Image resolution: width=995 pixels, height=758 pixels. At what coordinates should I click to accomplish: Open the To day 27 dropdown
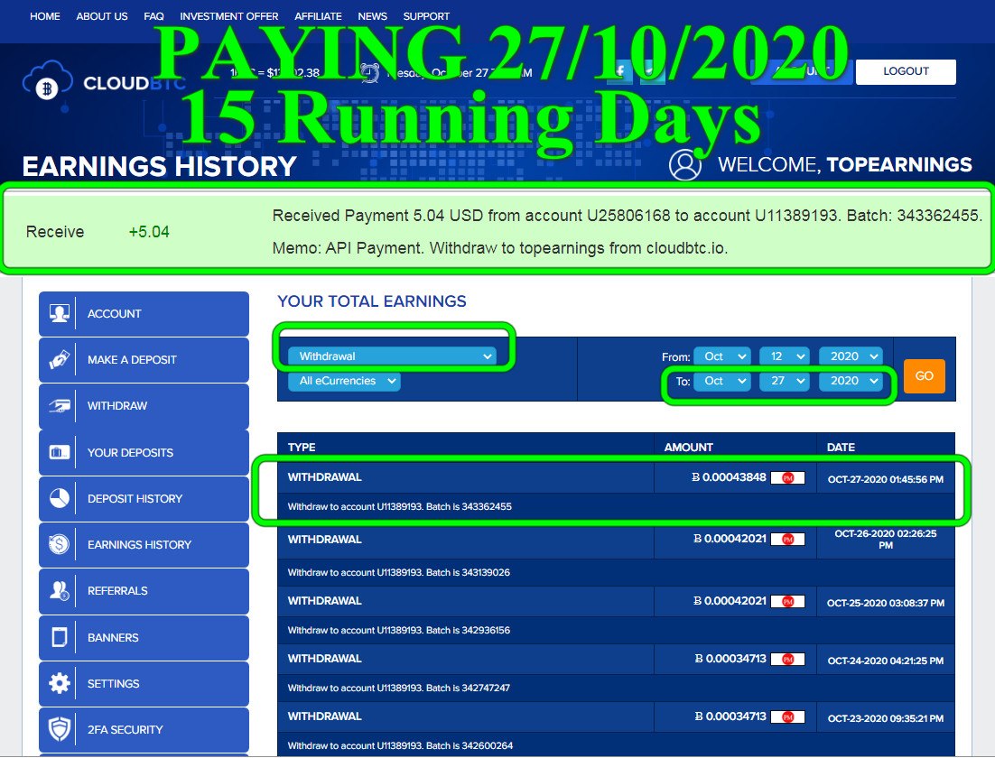pos(785,381)
